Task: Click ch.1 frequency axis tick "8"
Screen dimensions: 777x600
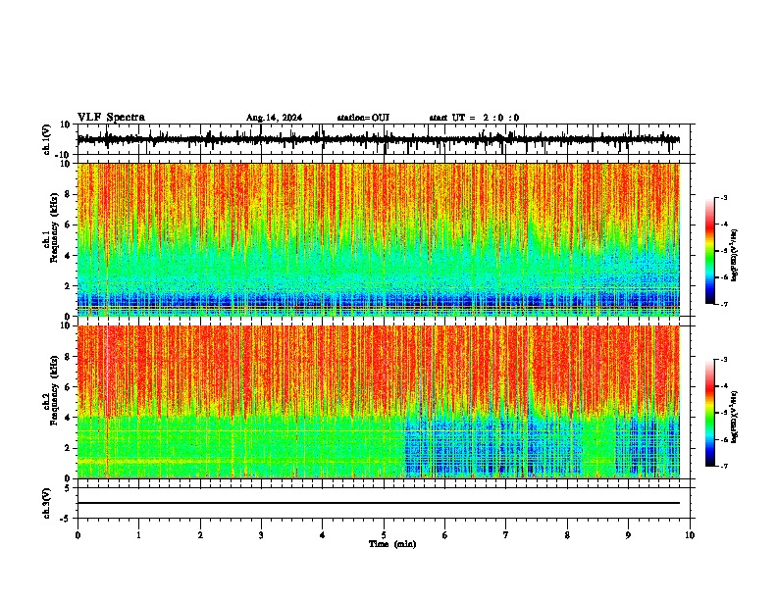Action: 69,194
